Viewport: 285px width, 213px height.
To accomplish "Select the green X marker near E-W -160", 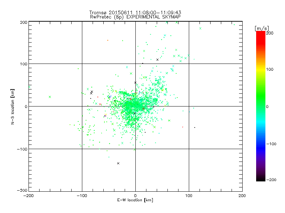I will [x=50, y=97].
